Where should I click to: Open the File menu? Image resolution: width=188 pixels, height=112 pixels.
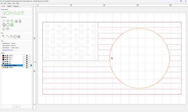point(2,3)
